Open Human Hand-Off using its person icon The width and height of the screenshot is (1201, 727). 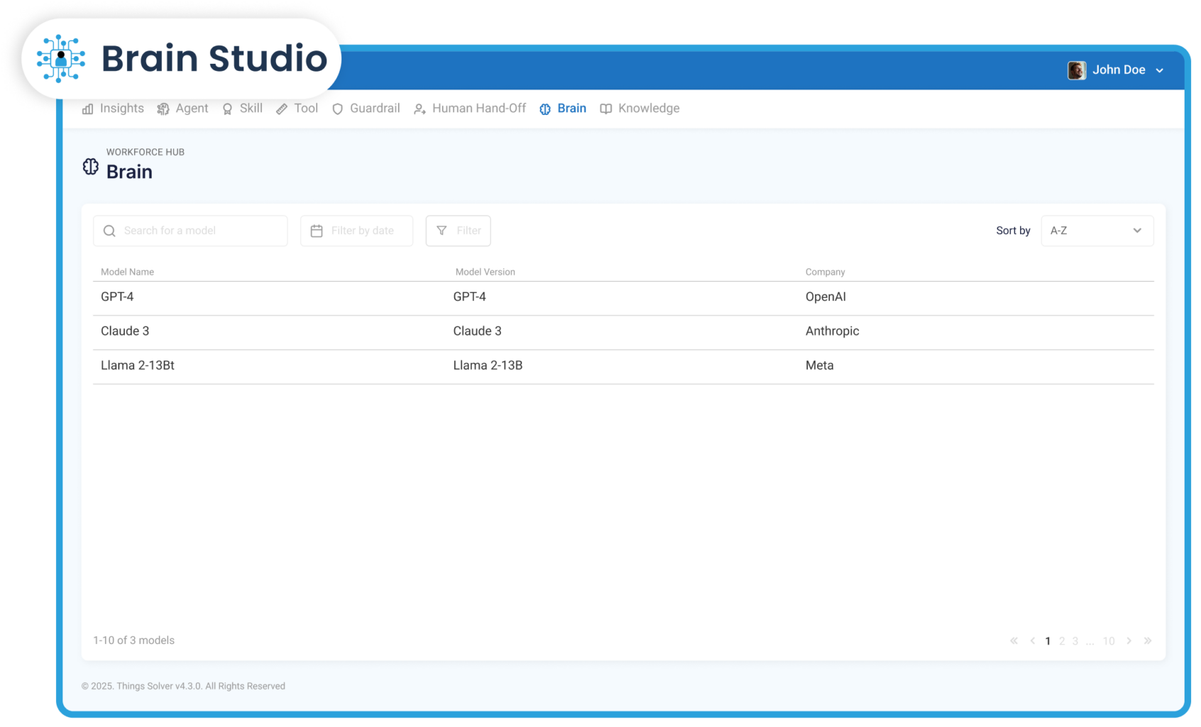pos(418,109)
